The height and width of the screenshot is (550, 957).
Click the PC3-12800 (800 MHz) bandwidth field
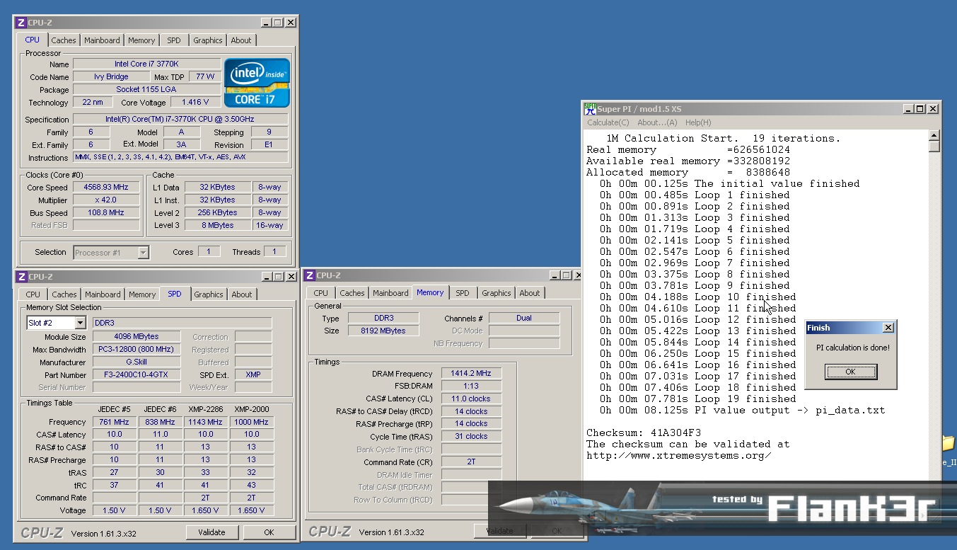pos(136,350)
